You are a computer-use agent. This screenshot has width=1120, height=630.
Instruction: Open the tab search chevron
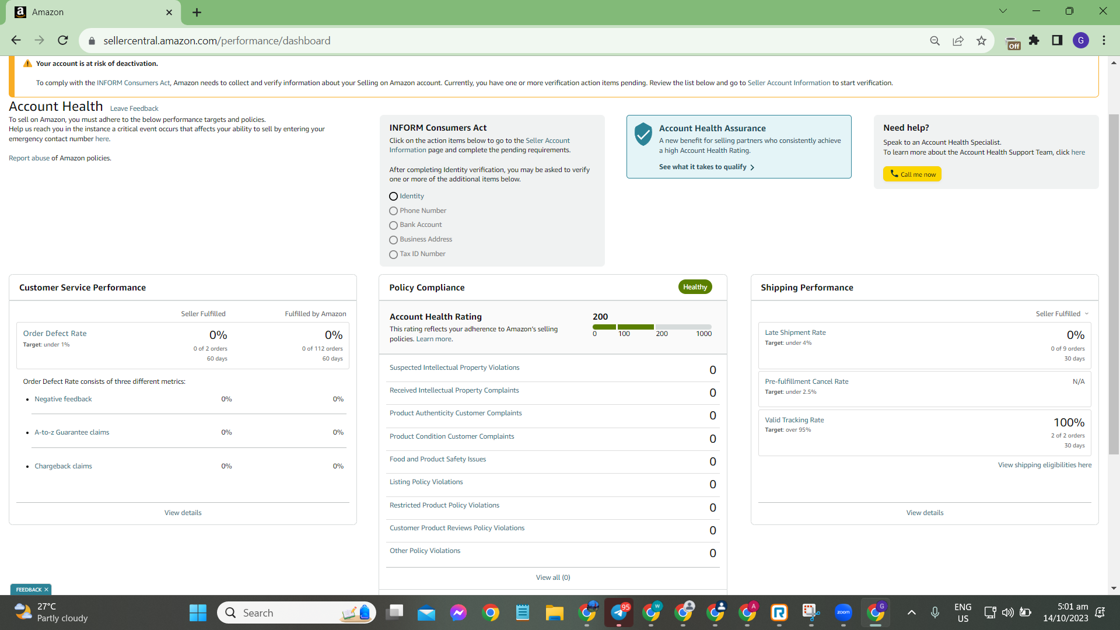1003,10
